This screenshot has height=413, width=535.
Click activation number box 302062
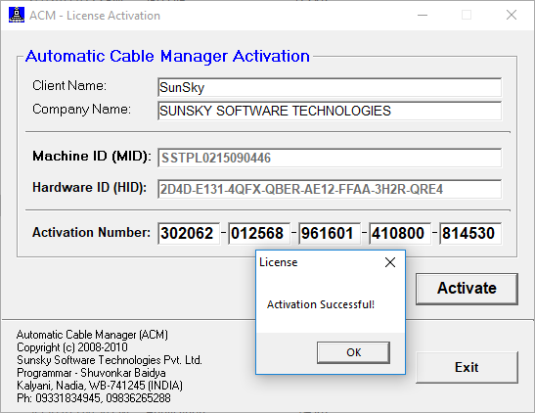pos(189,234)
